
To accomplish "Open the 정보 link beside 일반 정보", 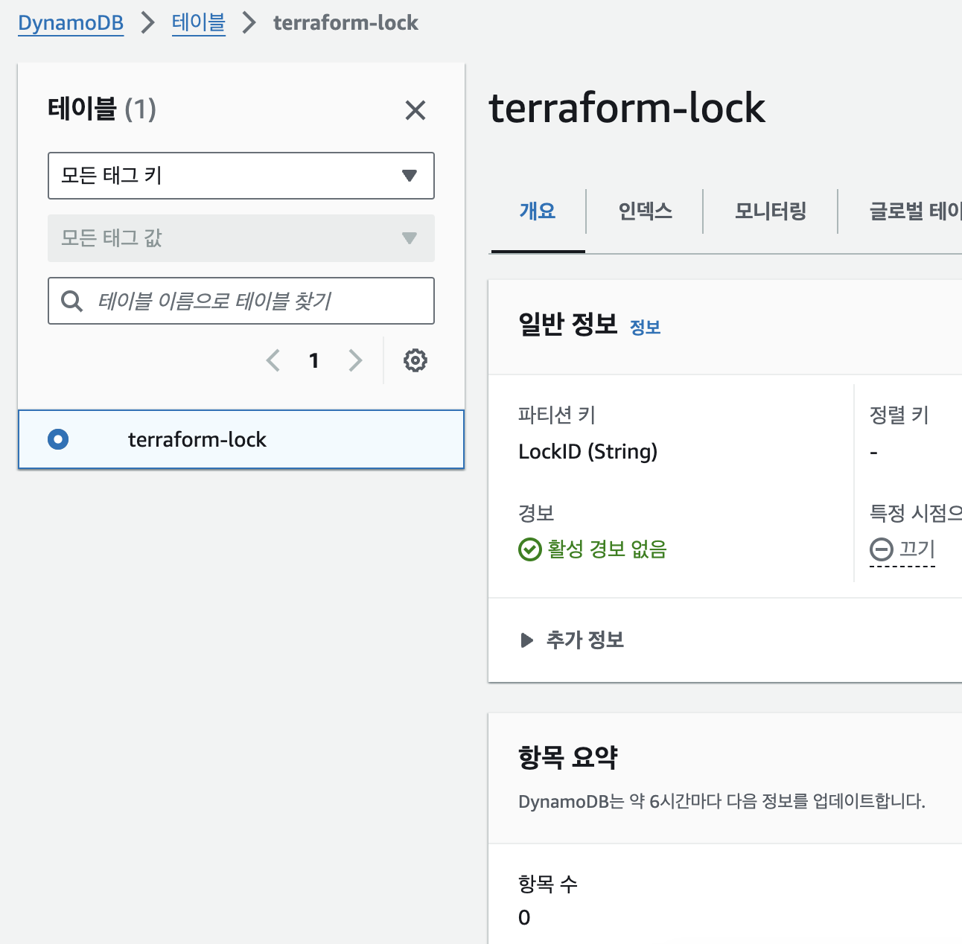I will pyautogui.click(x=645, y=328).
